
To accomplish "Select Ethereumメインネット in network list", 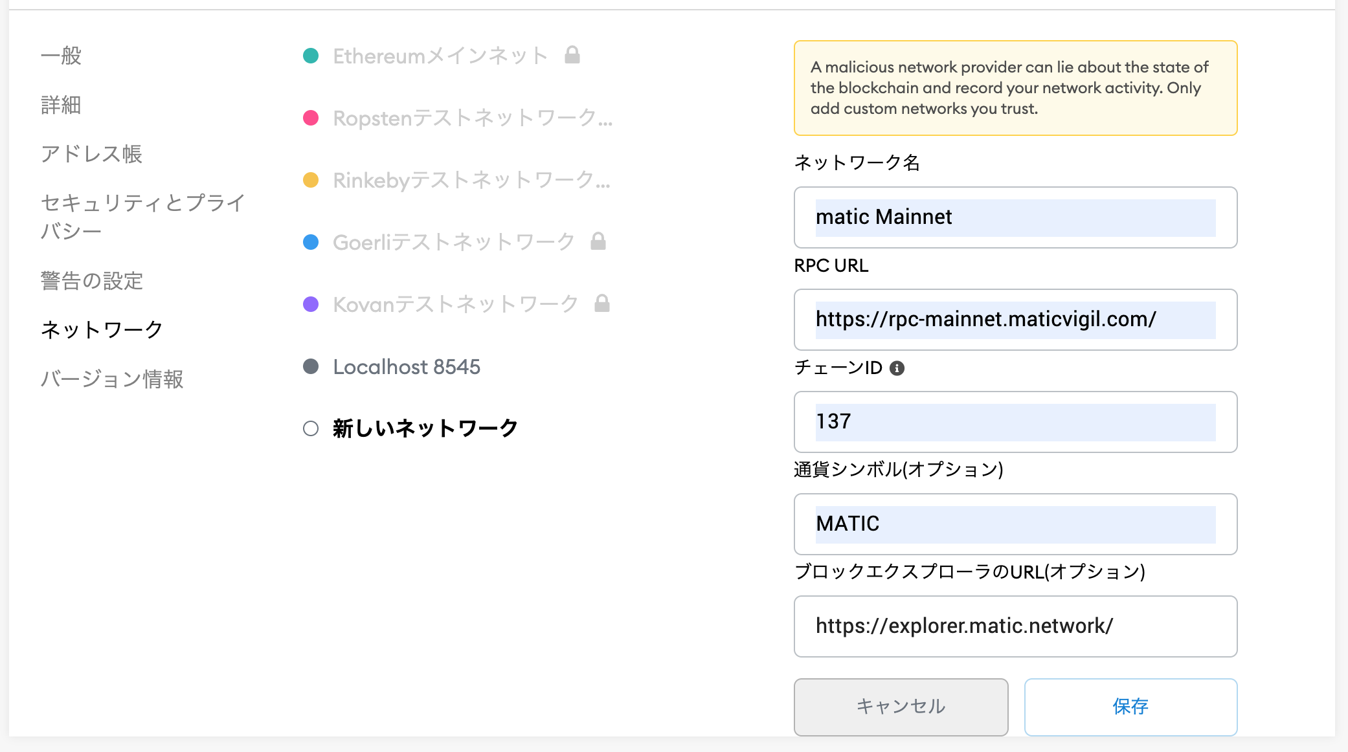I will click(440, 56).
